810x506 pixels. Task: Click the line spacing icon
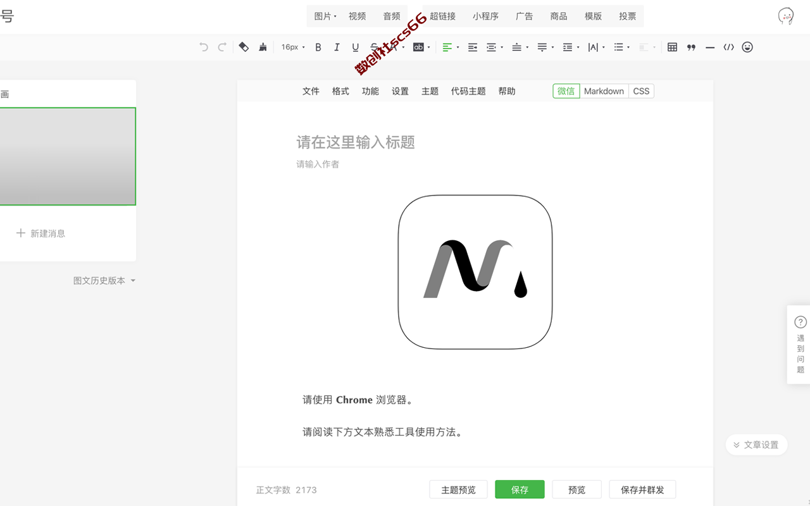(568, 47)
